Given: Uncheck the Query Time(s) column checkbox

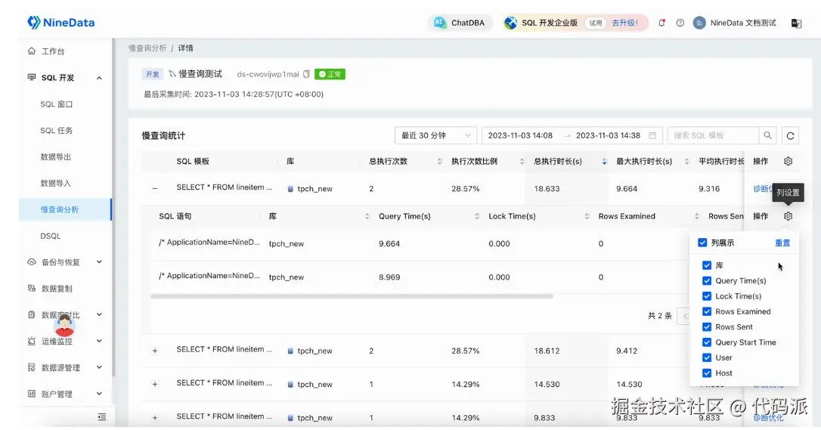Looking at the screenshot, I should 707,280.
